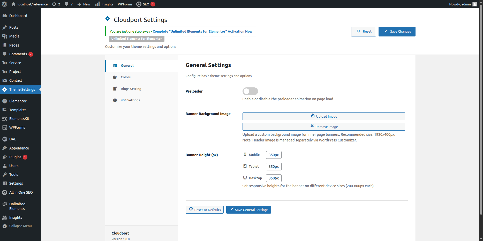Viewport: 483px width, 241px height.
Task: Focus the Tablet banner height field
Action: point(274,167)
